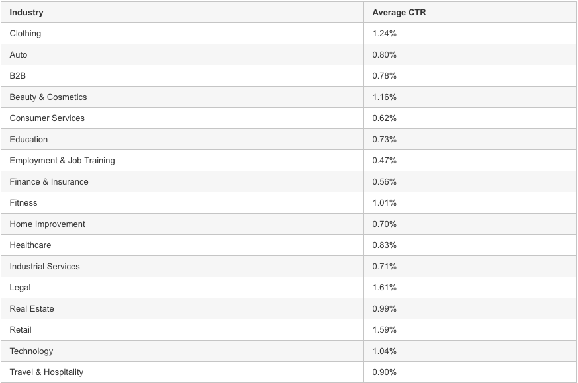Select the Travel & Hospitality cell

[x=46, y=372]
